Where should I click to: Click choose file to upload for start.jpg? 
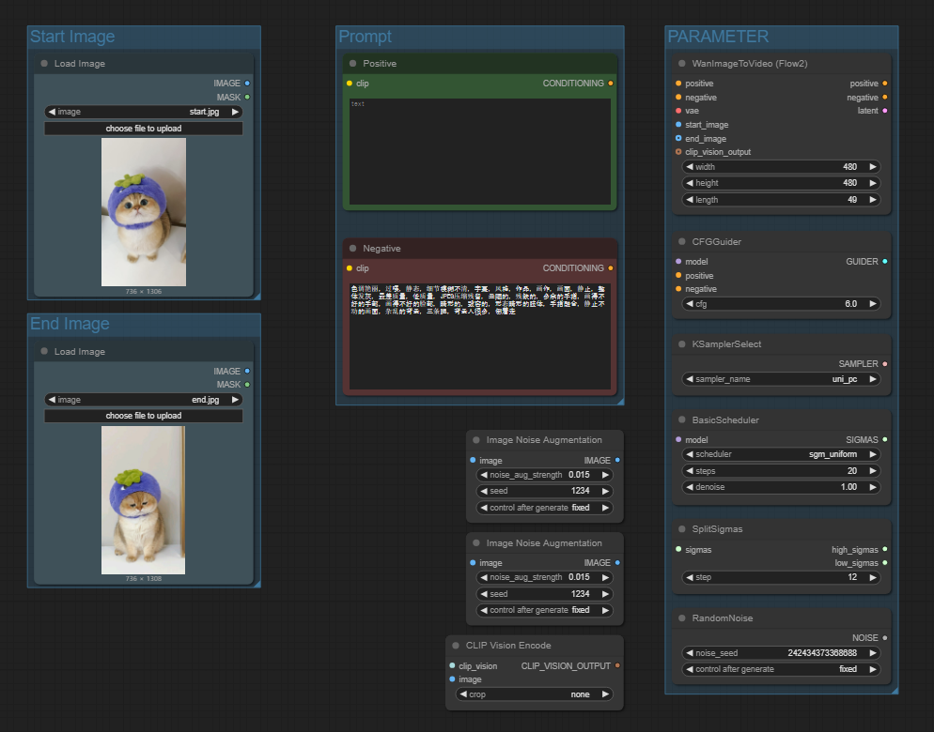pos(144,129)
